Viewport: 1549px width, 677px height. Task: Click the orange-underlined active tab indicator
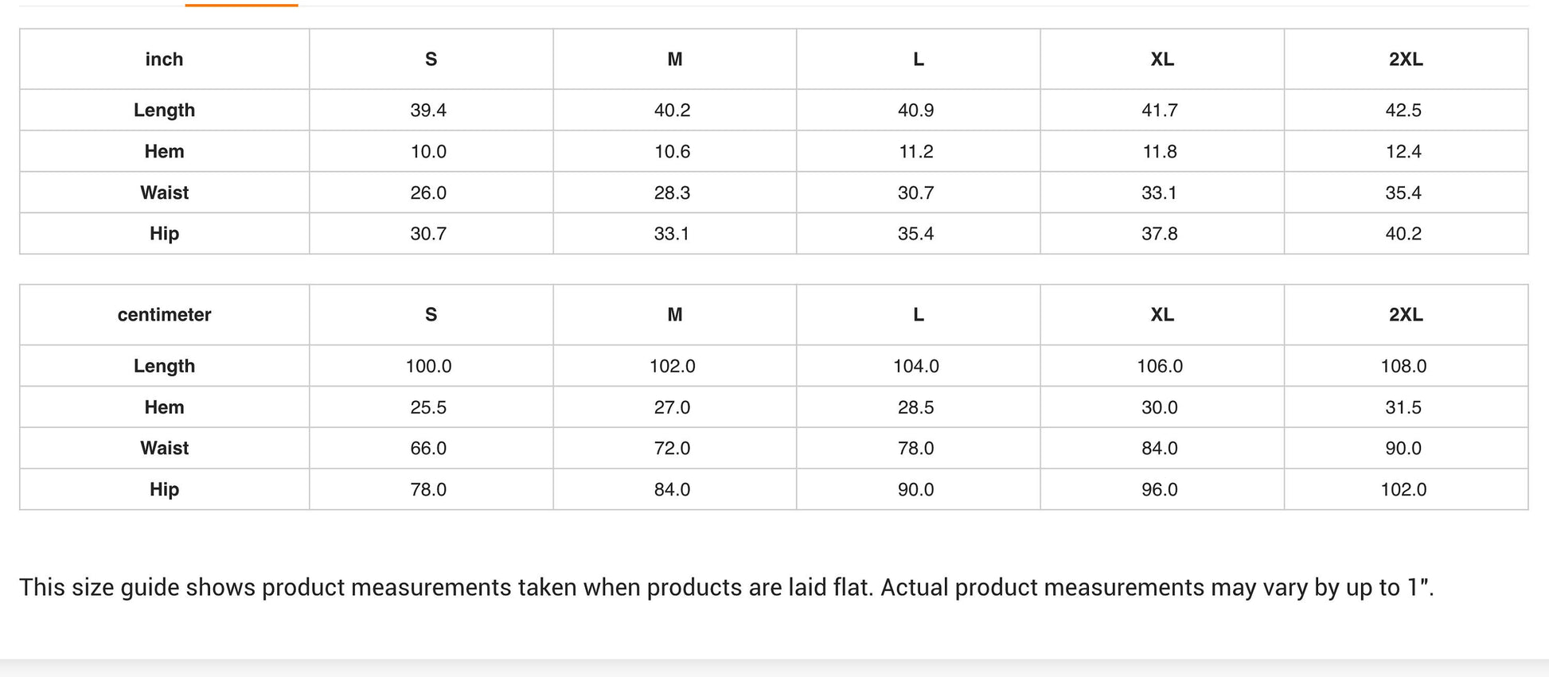coord(241,5)
